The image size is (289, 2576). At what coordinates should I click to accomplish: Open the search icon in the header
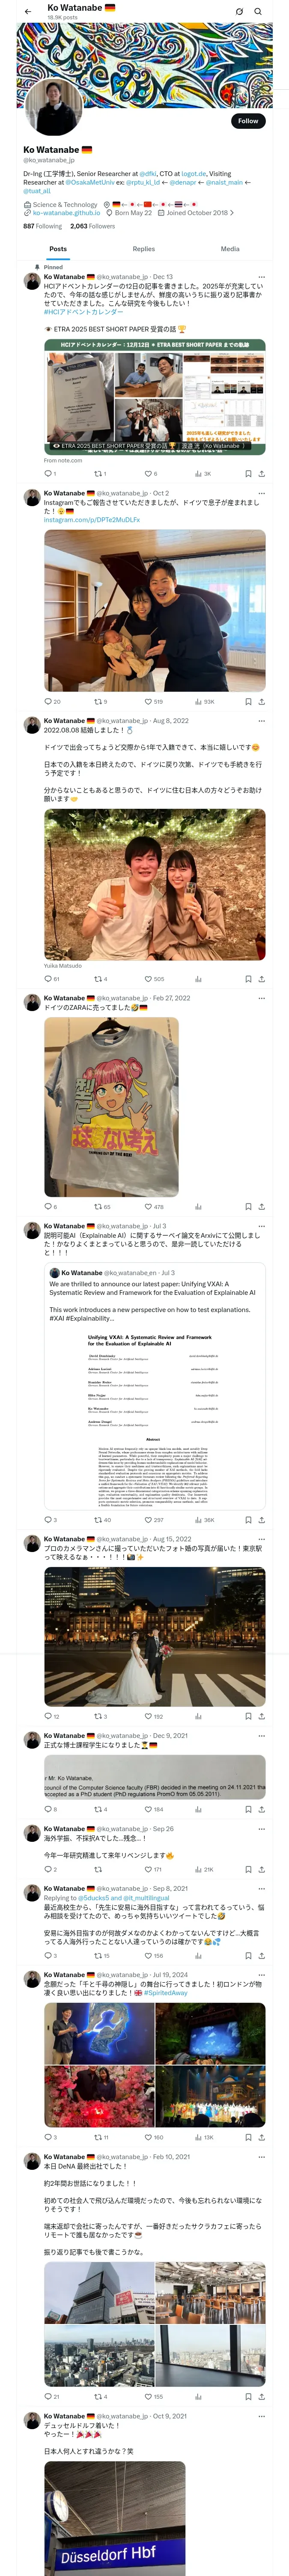258,11
